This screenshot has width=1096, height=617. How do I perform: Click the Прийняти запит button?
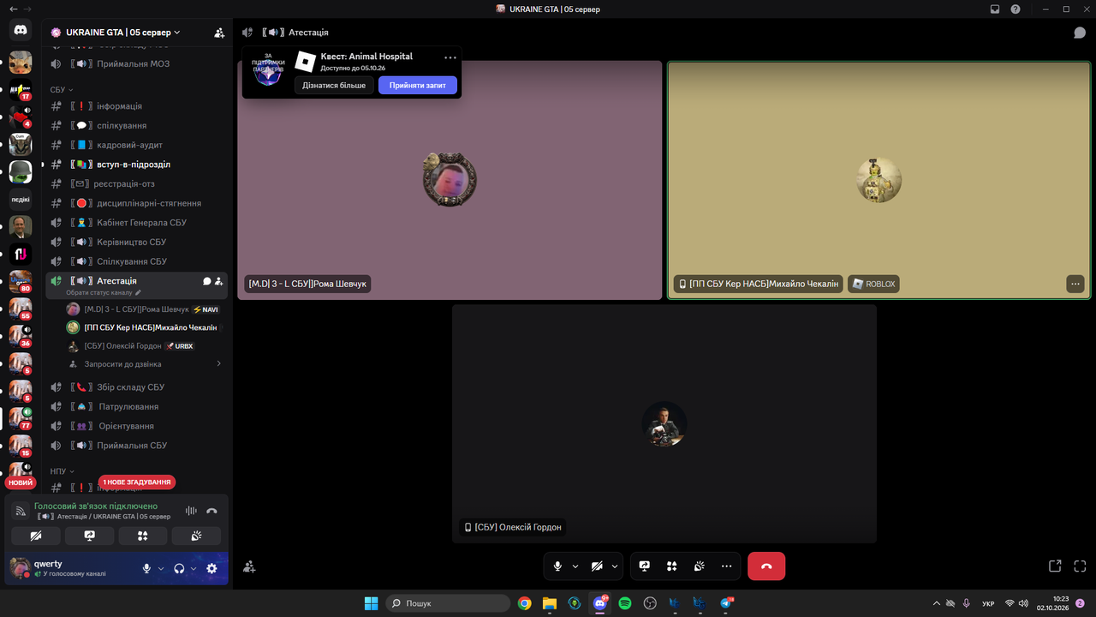(418, 85)
